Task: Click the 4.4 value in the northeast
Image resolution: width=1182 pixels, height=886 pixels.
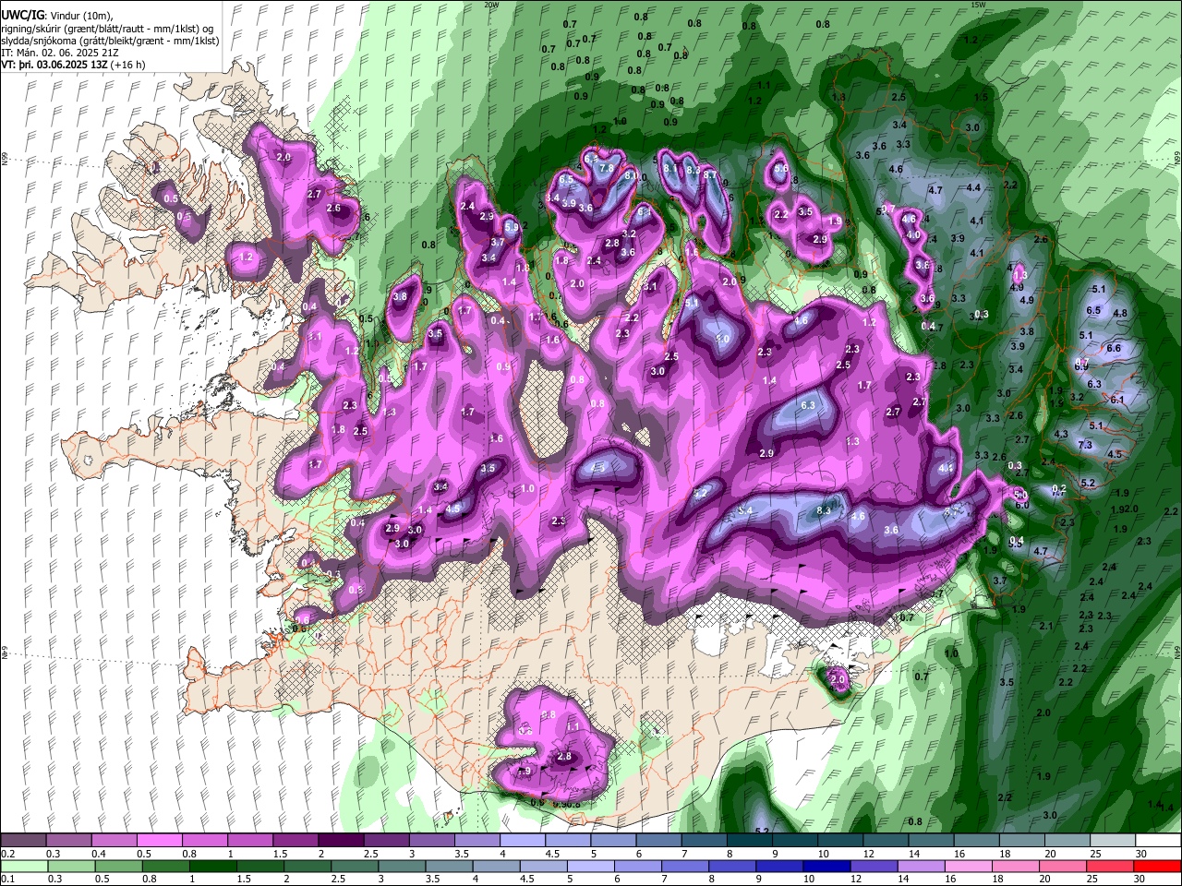Action: 973,187
